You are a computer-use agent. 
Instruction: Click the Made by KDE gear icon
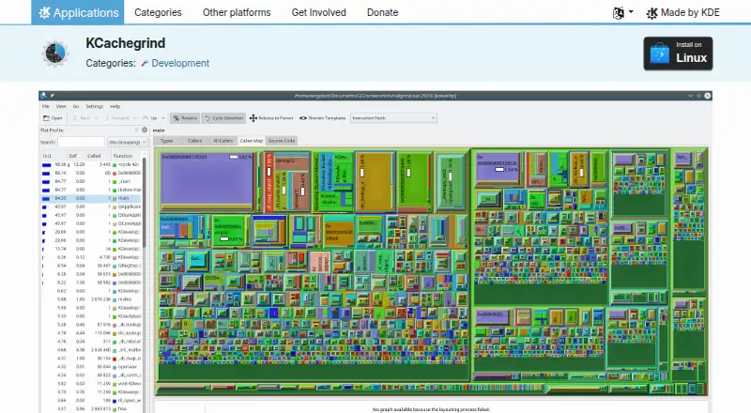coord(651,13)
